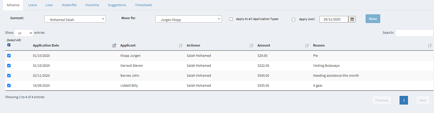Sort by Application Date column icon
Image resolution: width=434 pixels, height=113 pixels.
pos(114,46)
